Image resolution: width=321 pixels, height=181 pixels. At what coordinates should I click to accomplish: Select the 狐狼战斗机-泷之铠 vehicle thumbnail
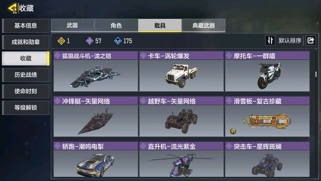tap(95, 75)
